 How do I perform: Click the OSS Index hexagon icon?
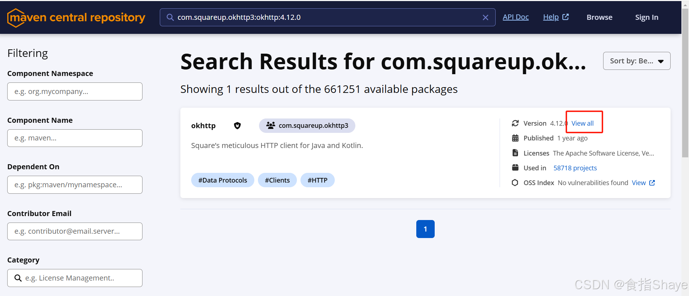click(515, 183)
